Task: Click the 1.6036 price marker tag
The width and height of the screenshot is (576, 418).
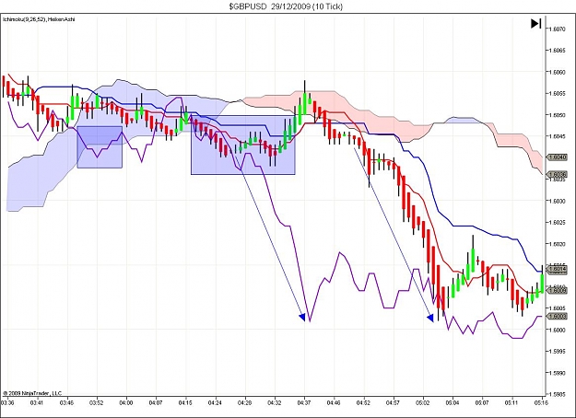Action: pos(558,174)
